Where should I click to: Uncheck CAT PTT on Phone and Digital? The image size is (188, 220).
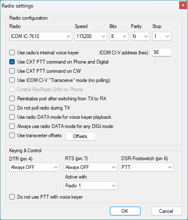pos(12,62)
